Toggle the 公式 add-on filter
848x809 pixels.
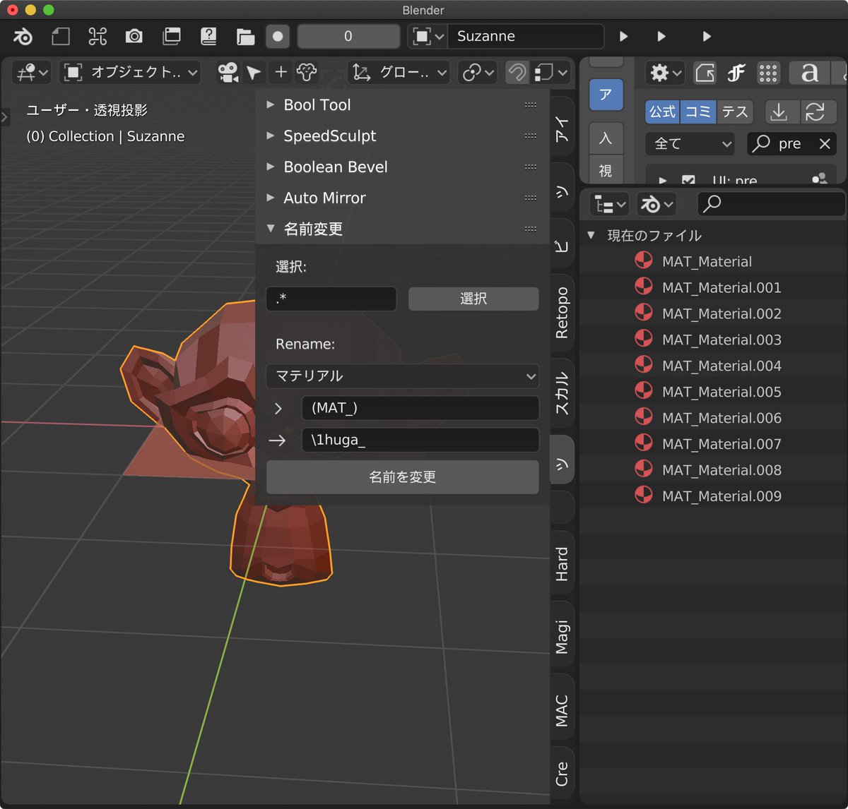(663, 112)
